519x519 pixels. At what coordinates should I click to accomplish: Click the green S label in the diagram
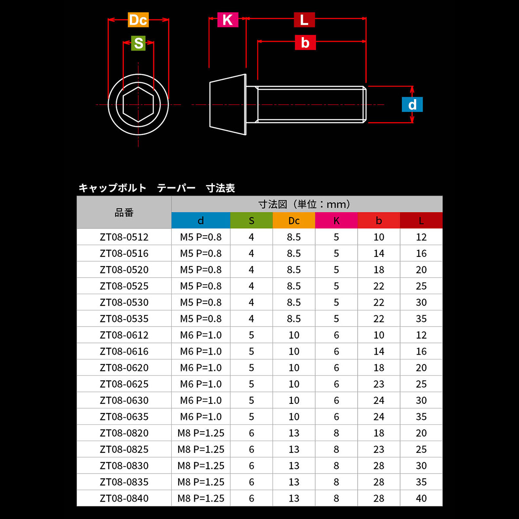138,43
